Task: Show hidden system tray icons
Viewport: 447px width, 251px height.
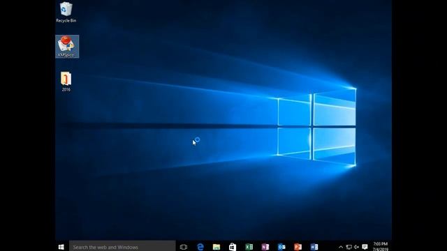Action: tap(341, 247)
